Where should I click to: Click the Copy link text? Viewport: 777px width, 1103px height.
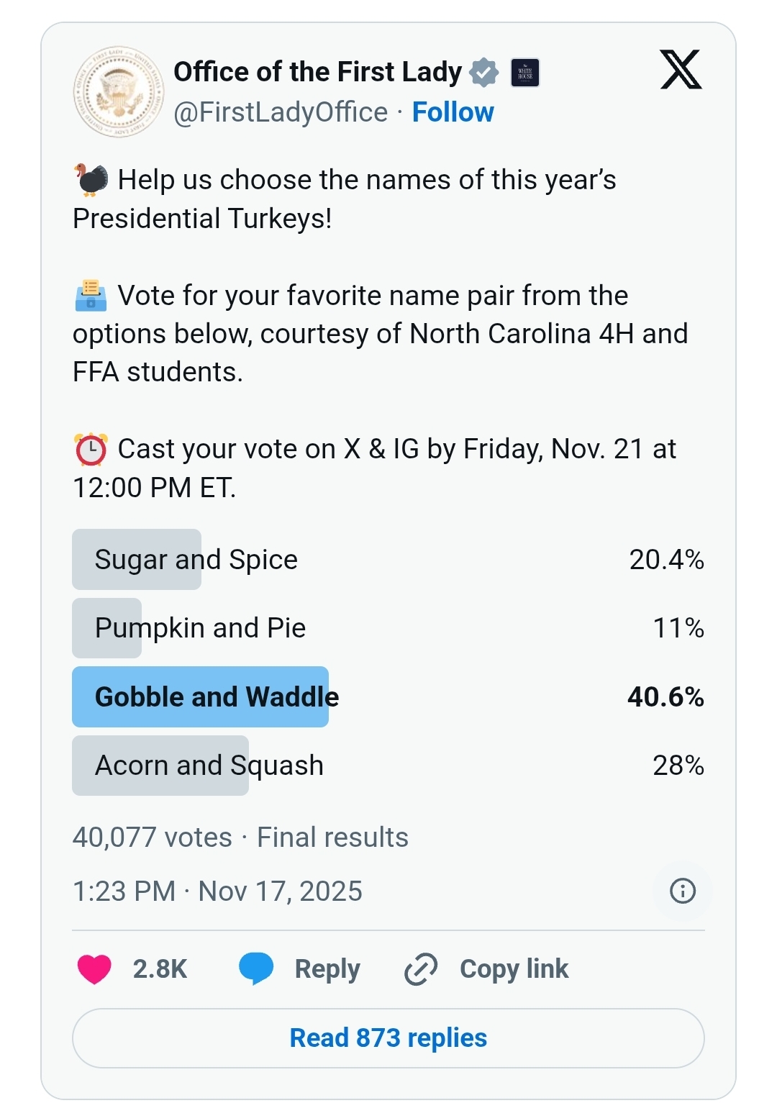click(x=514, y=968)
